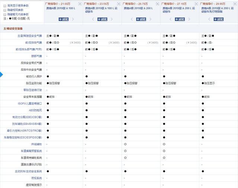Open the 27.19万 A 200 L 运动轿车 title
This screenshot has width=238, height=188.
[x=178, y=10]
